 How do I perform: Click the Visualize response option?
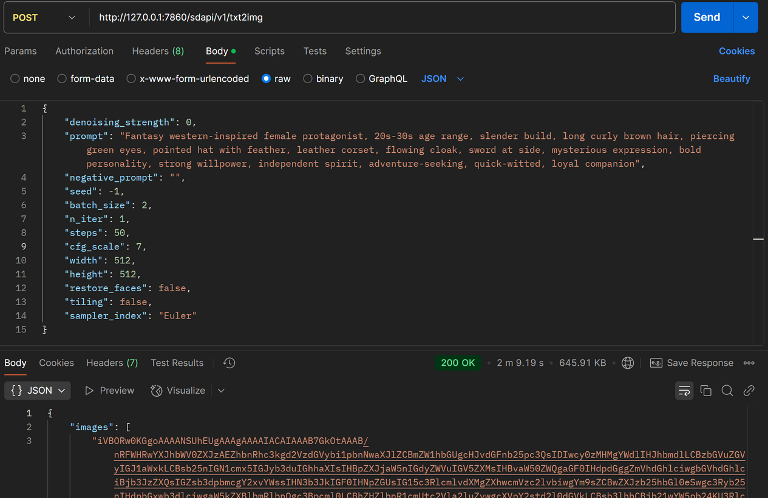[178, 391]
